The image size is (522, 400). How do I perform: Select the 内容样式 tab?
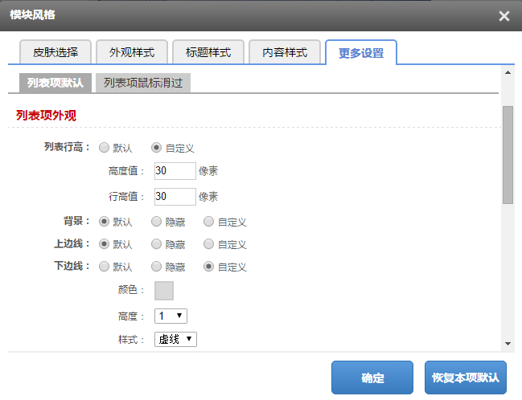pos(285,53)
